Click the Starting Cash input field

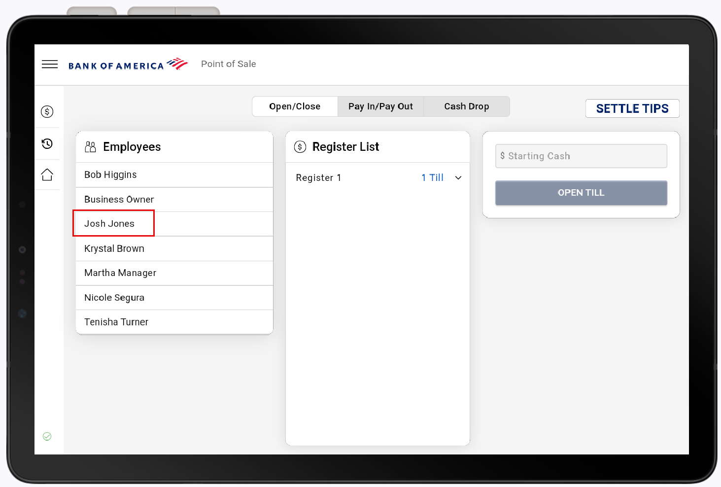[x=581, y=156]
